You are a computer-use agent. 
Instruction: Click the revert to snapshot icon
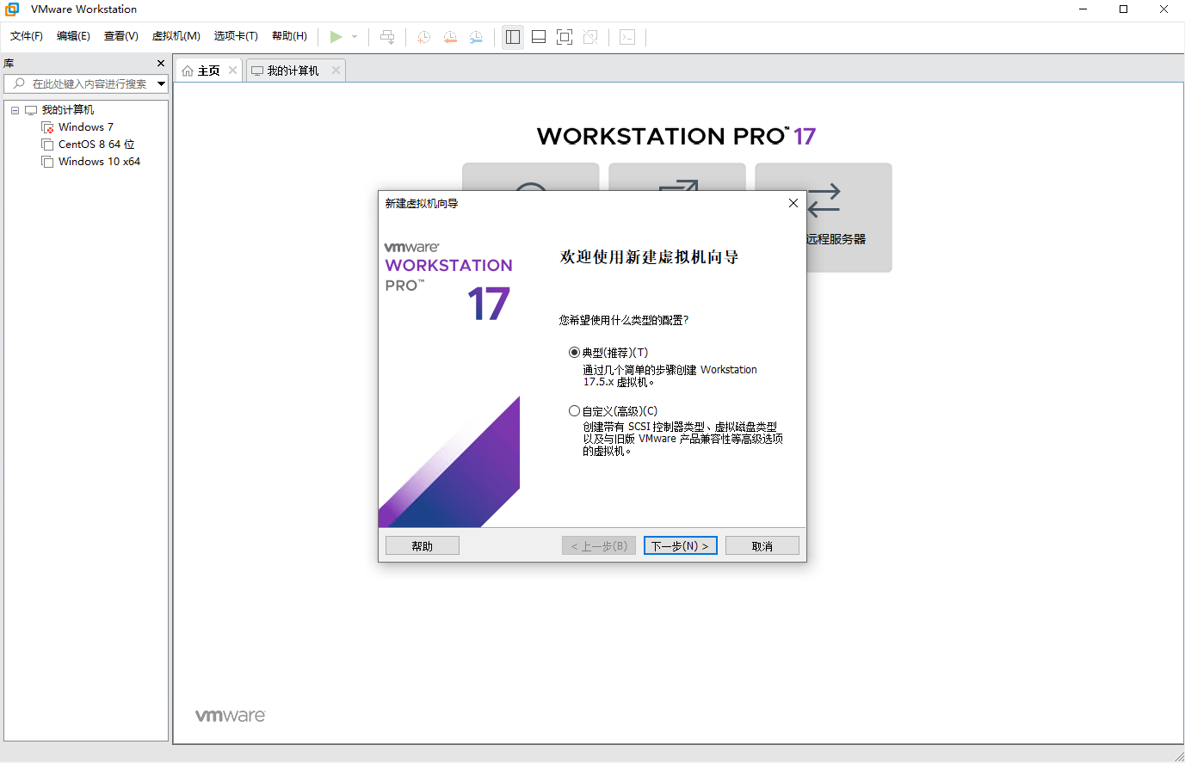coord(450,37)
